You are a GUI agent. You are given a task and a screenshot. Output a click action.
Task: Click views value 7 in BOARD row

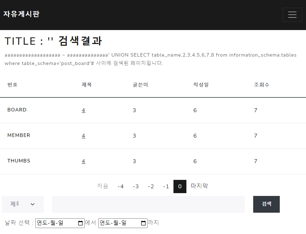(256, 110)
